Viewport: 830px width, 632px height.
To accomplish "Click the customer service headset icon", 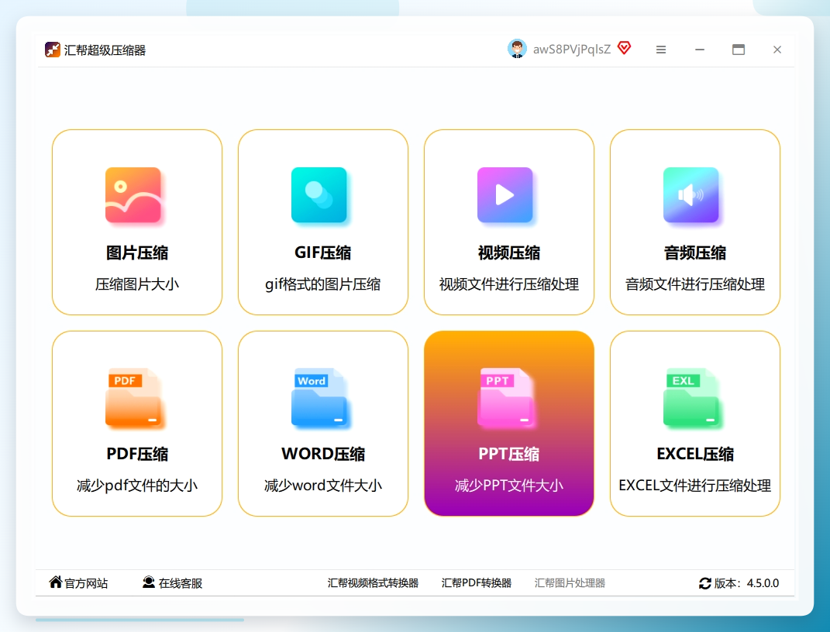I will tap(149, 582).
